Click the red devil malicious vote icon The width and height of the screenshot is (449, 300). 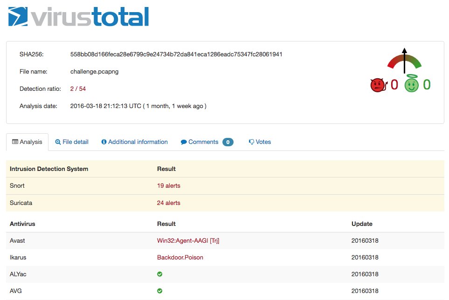click(x=379, y=85)
